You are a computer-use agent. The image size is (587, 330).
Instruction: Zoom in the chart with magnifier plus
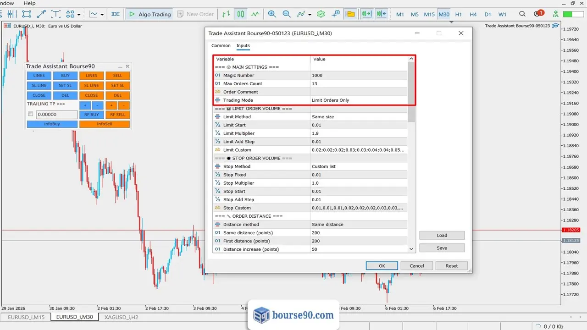point(272,14)
